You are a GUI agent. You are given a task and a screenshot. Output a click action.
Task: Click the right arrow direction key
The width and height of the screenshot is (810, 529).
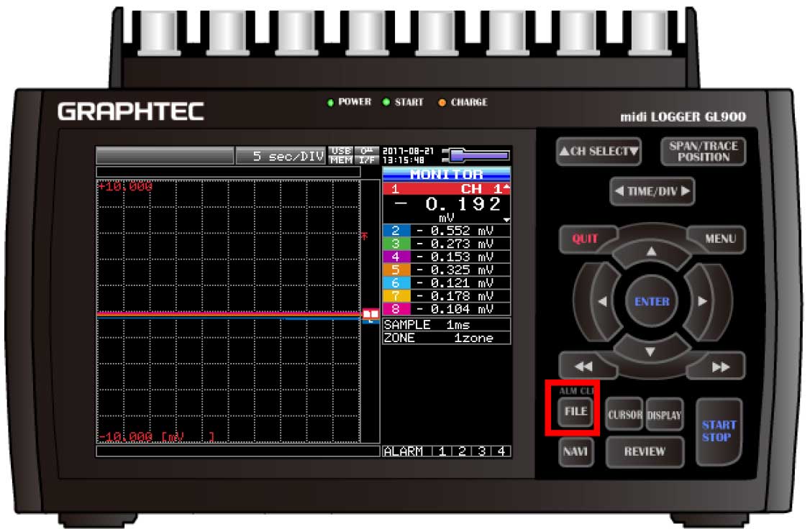pos(702,301)
